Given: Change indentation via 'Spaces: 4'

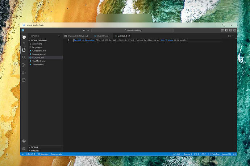Looking at the screenshot, I should (188, 154).
